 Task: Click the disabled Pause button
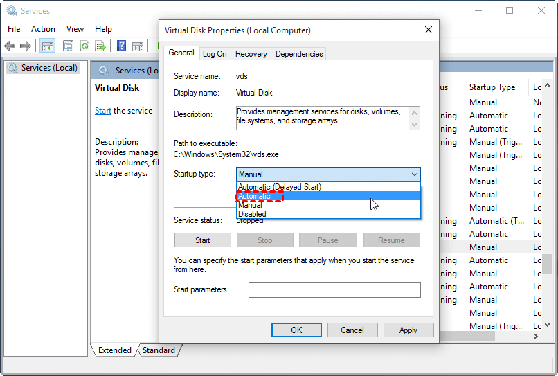pos(327,240)
